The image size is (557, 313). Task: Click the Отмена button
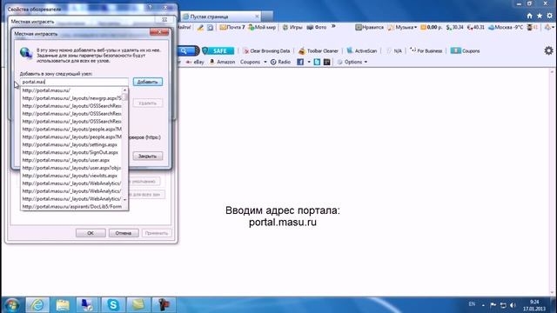point(124,233)
